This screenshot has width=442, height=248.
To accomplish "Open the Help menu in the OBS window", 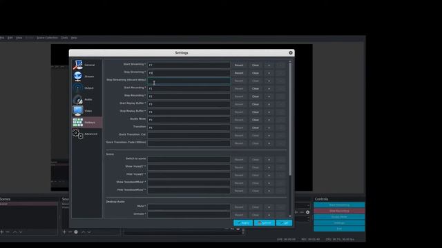I will click(x=74, y=38).
